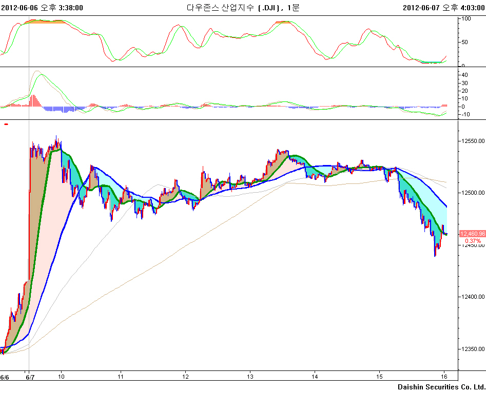Click the 100 level on stochastic axis
The width and height of the screenshot is (486, 393).
pyautogui.click(x=466, y=18)
